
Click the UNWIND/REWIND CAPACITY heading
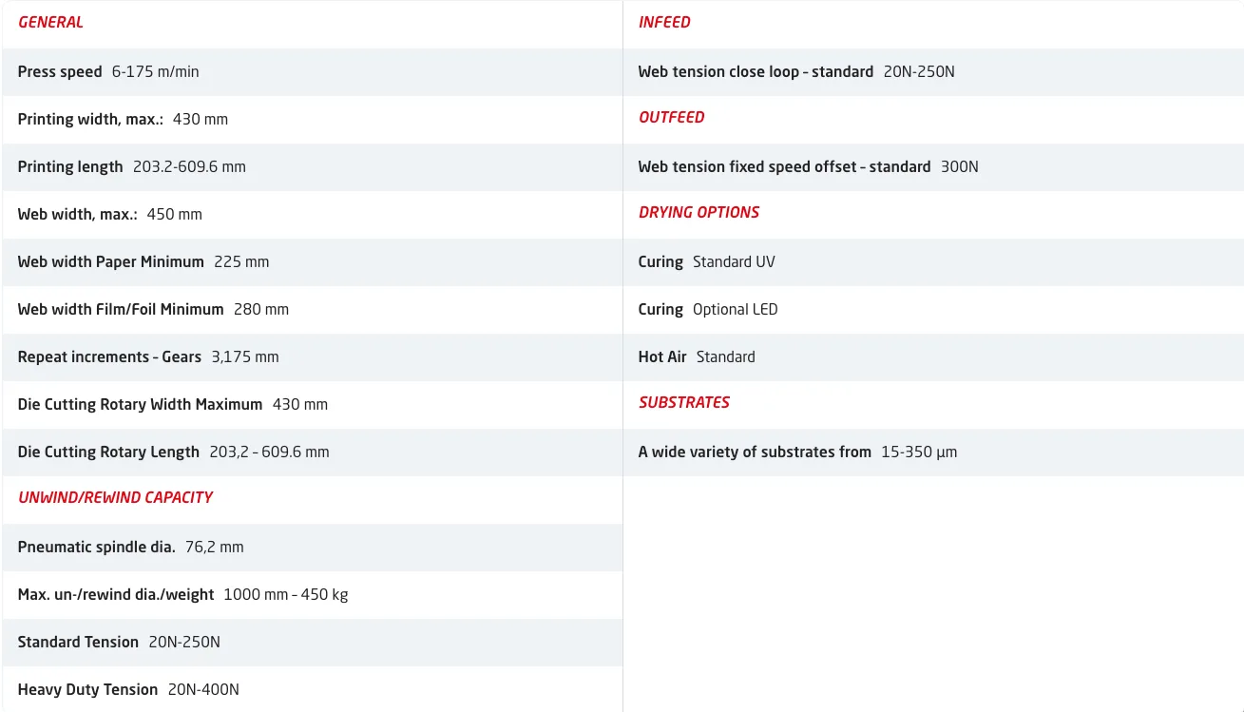[x=115, y=497]
